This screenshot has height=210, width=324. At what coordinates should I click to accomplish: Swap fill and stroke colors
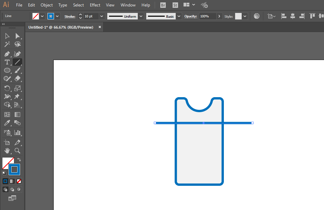19,160
